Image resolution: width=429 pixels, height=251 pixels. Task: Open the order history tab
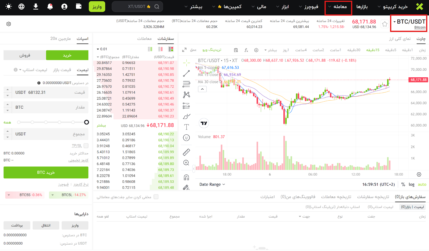tap(373, 197)
